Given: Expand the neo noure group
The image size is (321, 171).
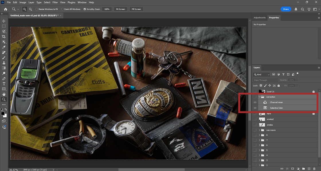Looking at the screenshot, I should point(260,130).
